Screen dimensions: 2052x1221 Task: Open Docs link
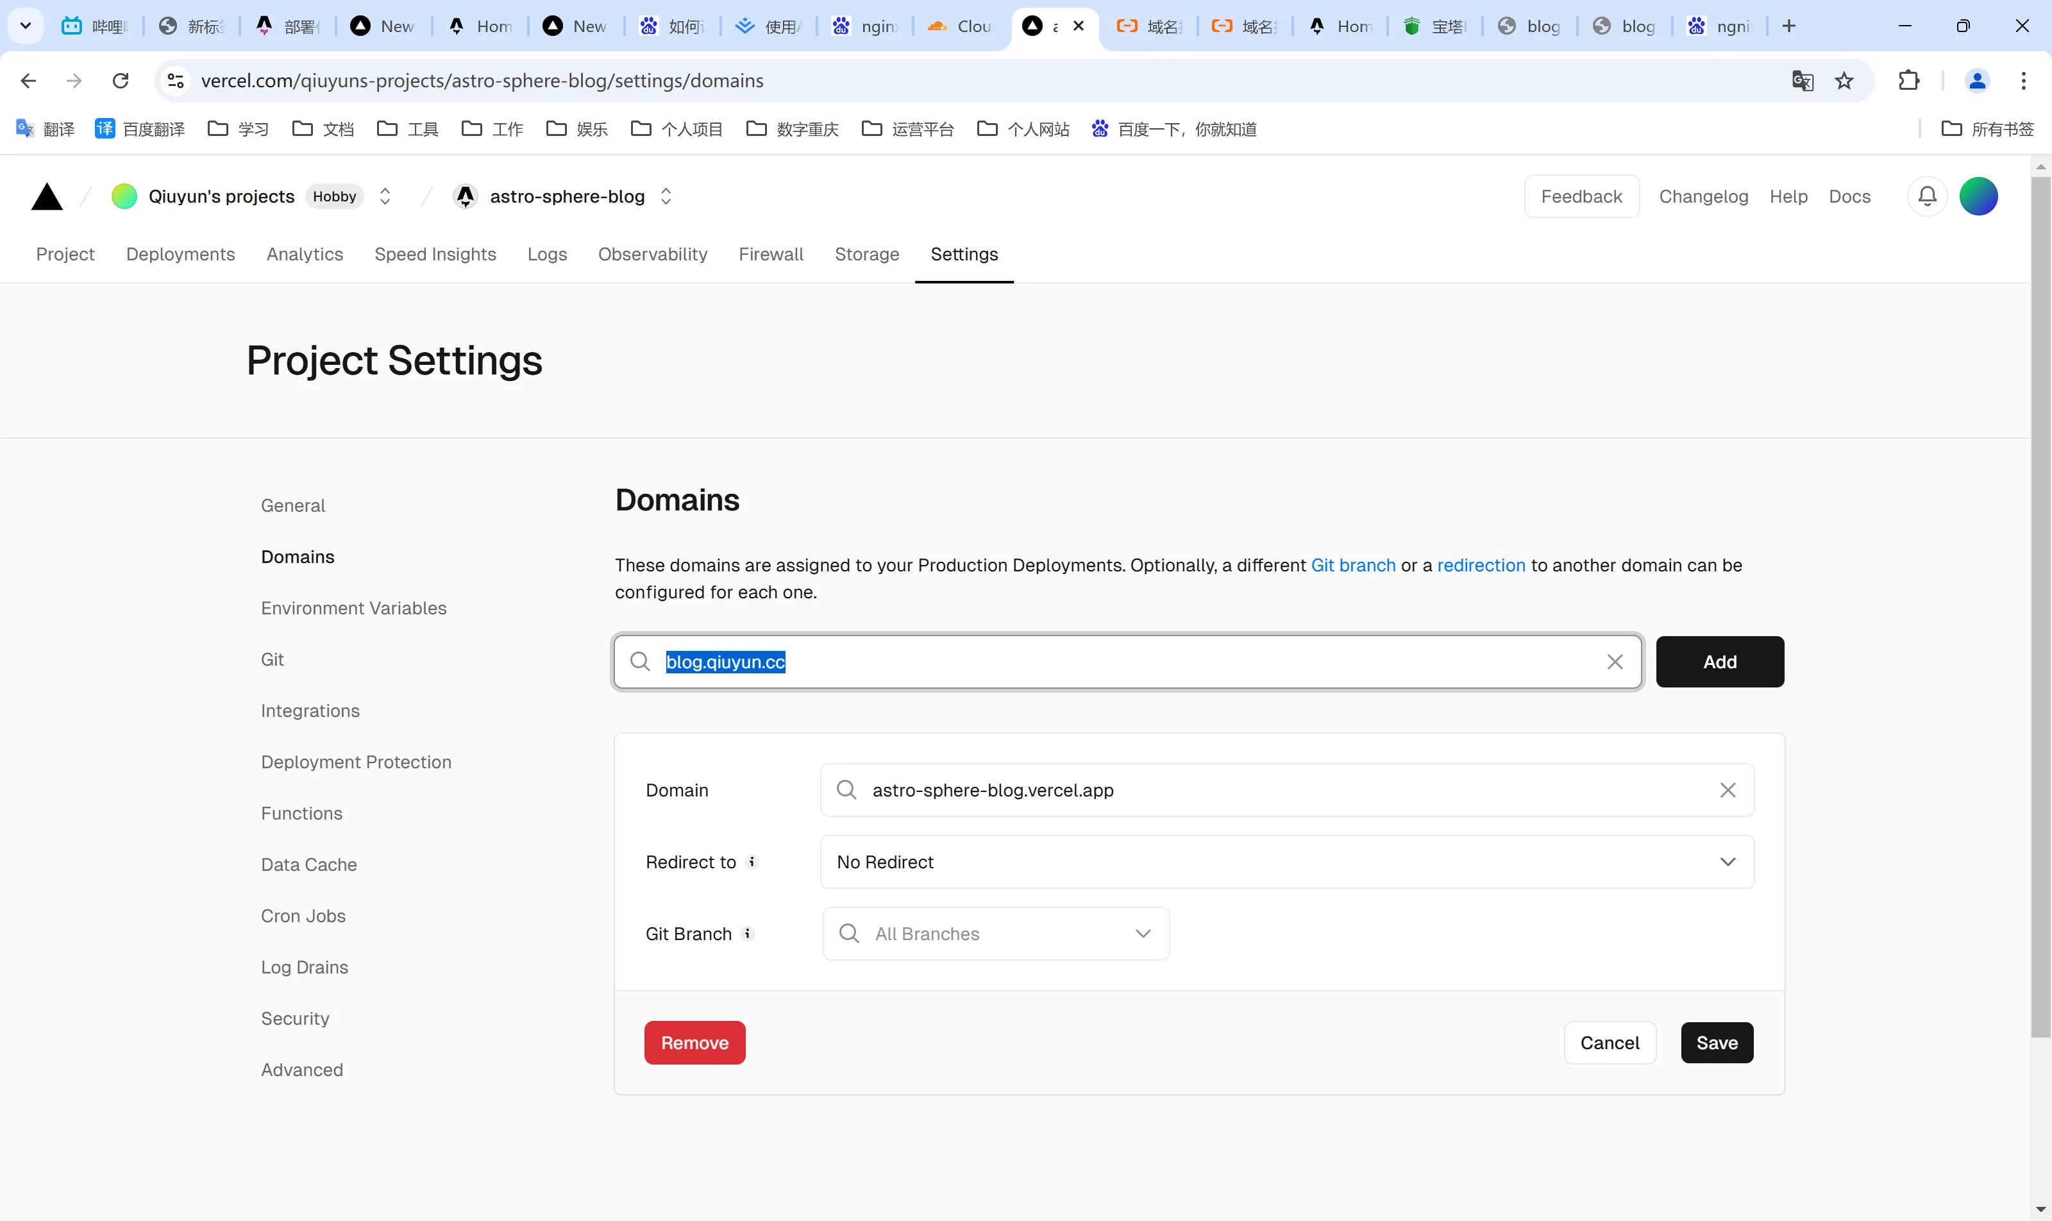[1849, 197]
